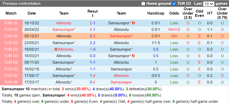The width and height of the screenshot is (229, 104).
Task: Click the Odd Even column header
Action: coord(199,13)
